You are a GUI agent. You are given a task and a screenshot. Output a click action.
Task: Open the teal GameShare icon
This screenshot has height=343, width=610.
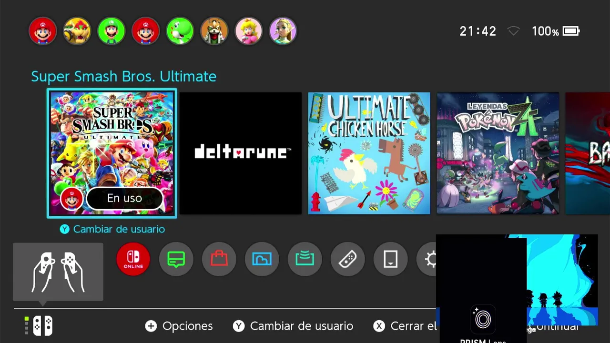coord(305,259)
